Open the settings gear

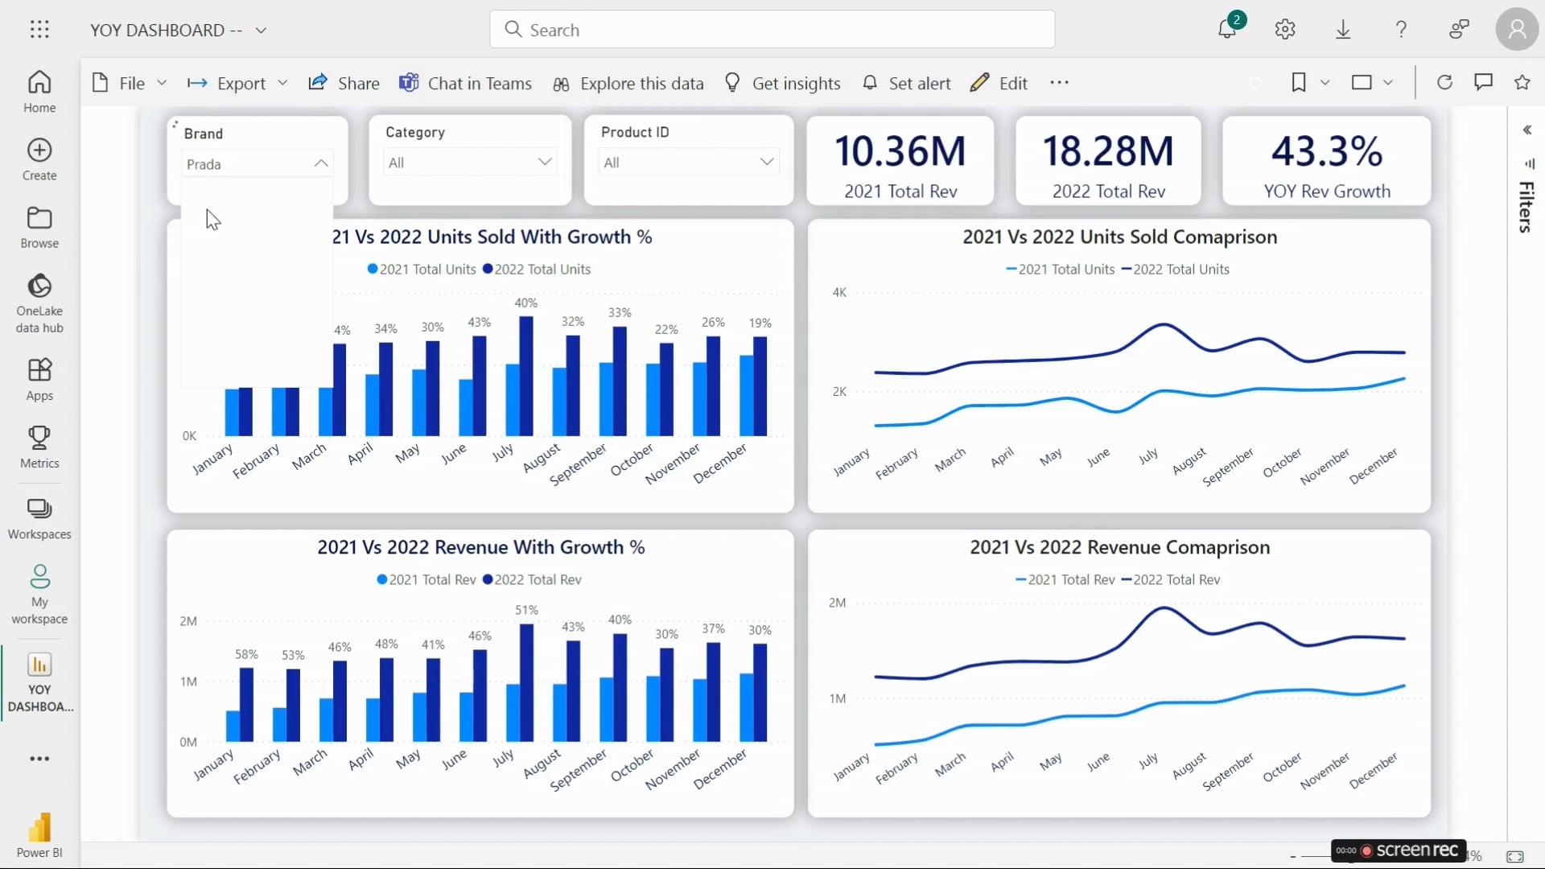pos(1285,30)
